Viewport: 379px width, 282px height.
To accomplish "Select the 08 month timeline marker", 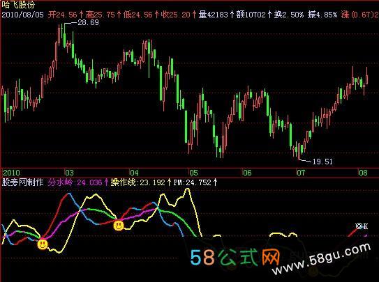I will point(363,173).
